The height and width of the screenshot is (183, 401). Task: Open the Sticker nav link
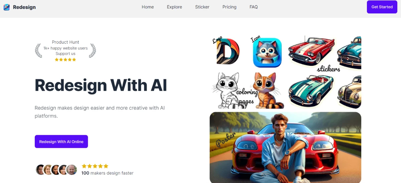click(202, 7)
